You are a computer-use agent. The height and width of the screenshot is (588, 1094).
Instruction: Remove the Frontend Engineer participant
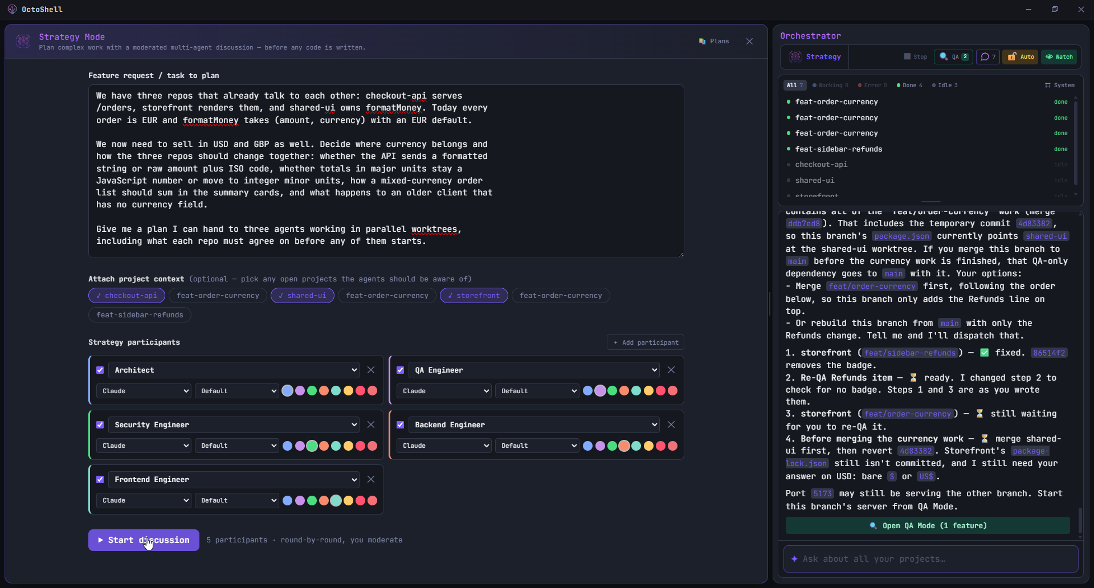pyautogui.click(x=371, y=479)
